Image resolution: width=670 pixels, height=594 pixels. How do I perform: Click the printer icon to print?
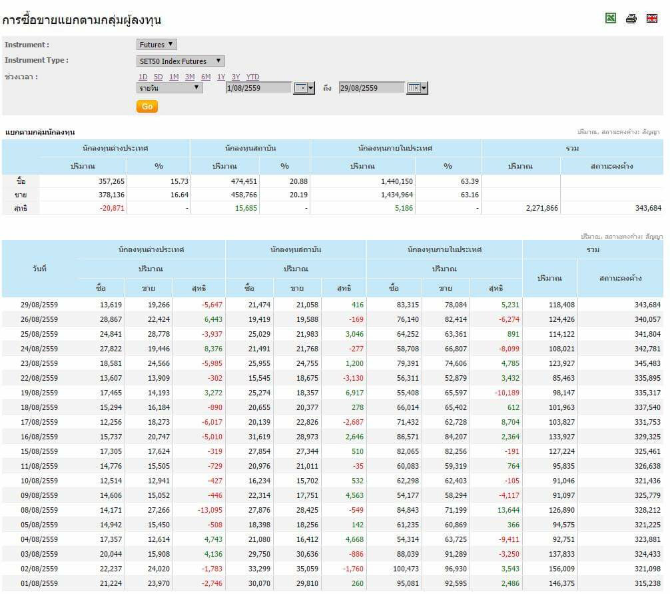(x=631, y=19)
